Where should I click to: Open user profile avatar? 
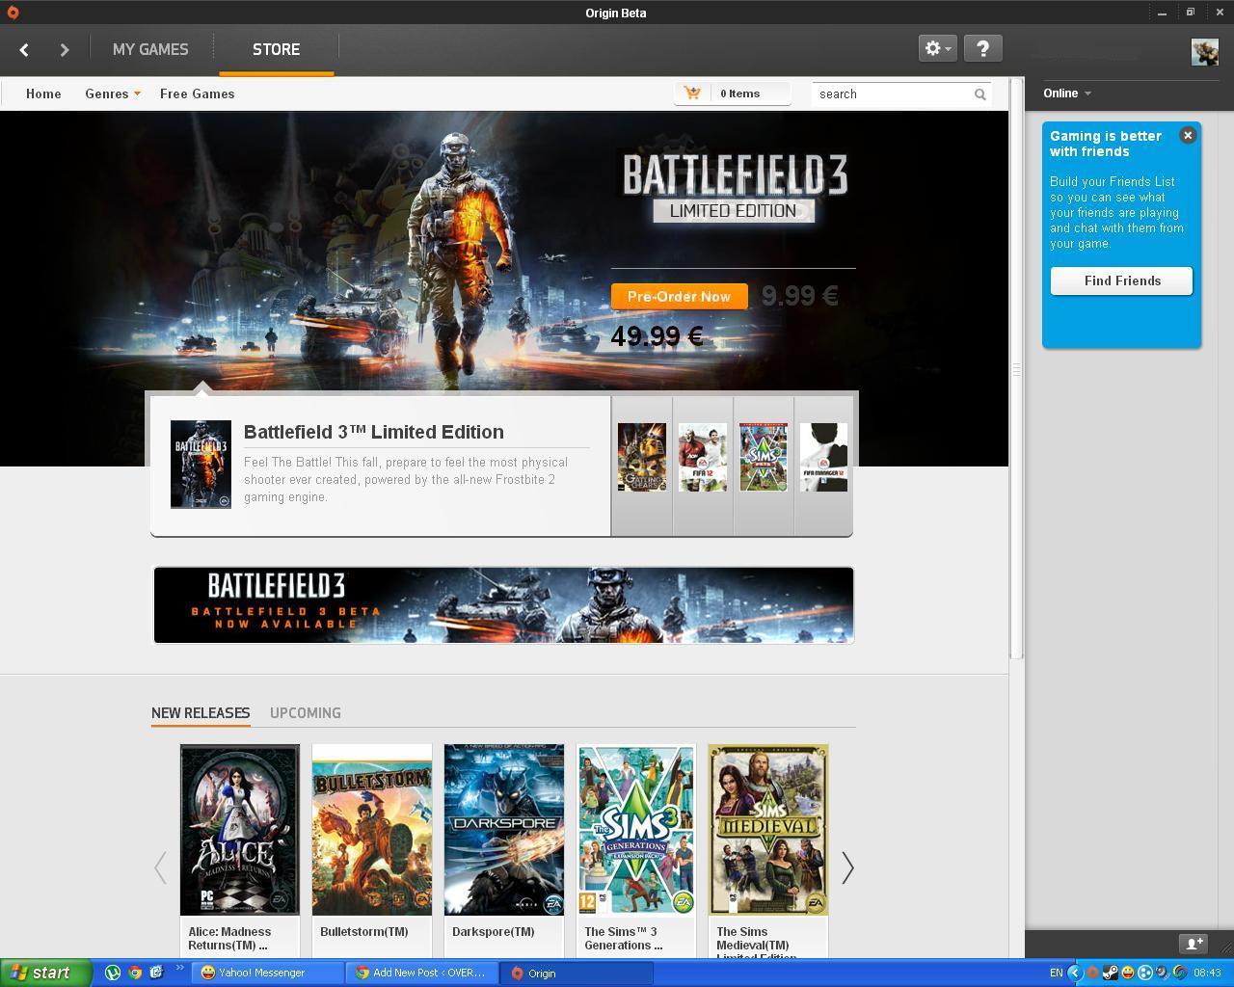point(1204,51)
